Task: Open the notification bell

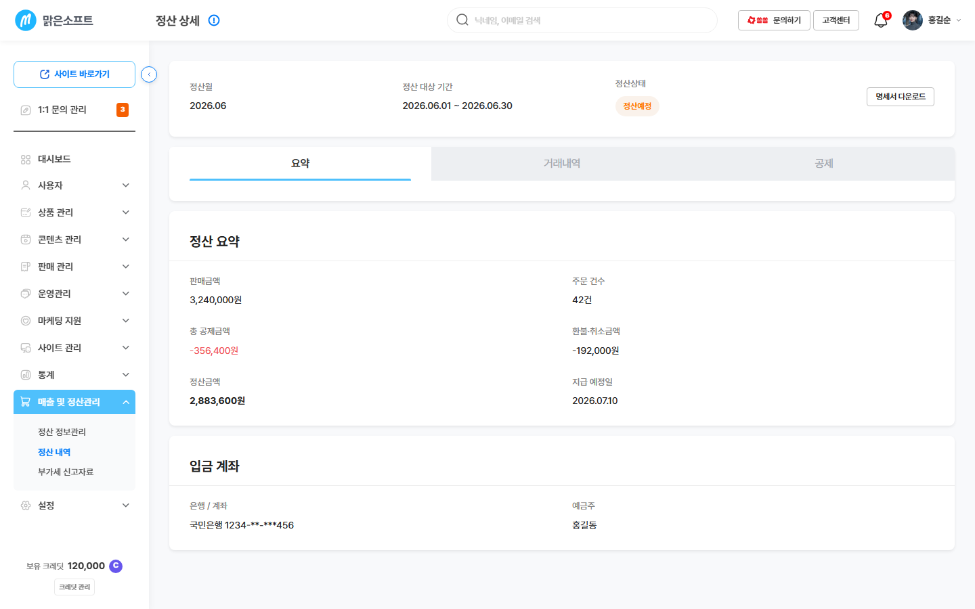Action: [x=881, y=20]
